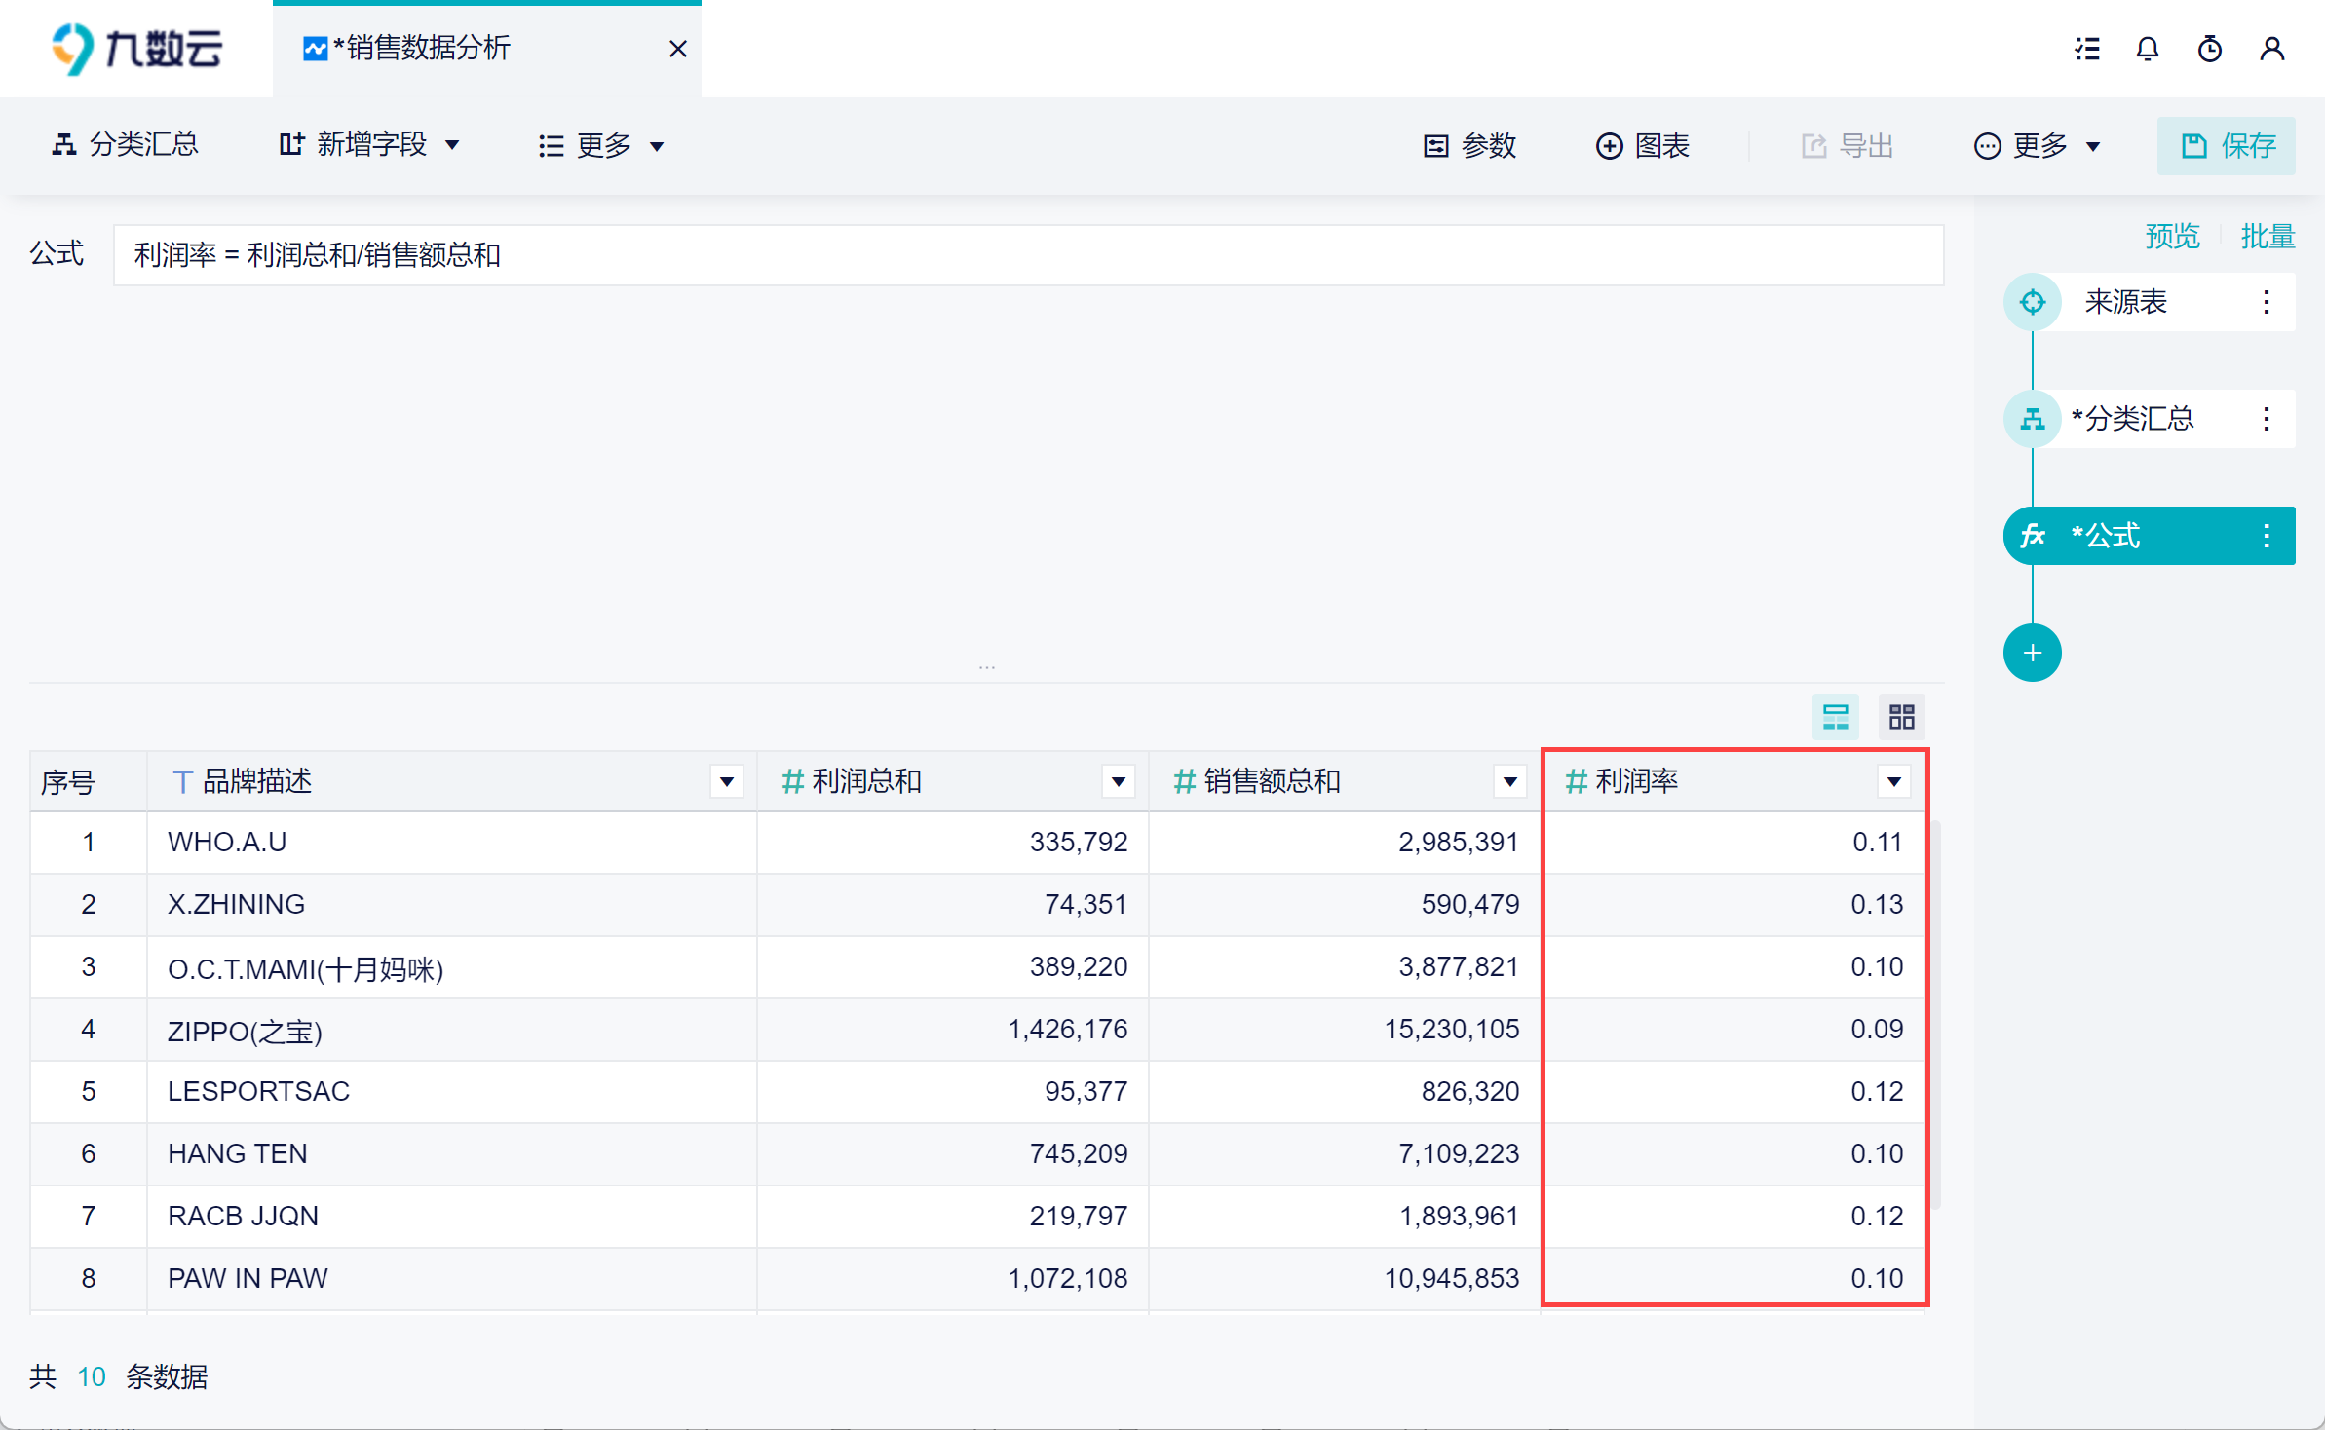Close the 销售数据分析 tab
The image size is (2325, 1430).
click(x=678, y=49)
